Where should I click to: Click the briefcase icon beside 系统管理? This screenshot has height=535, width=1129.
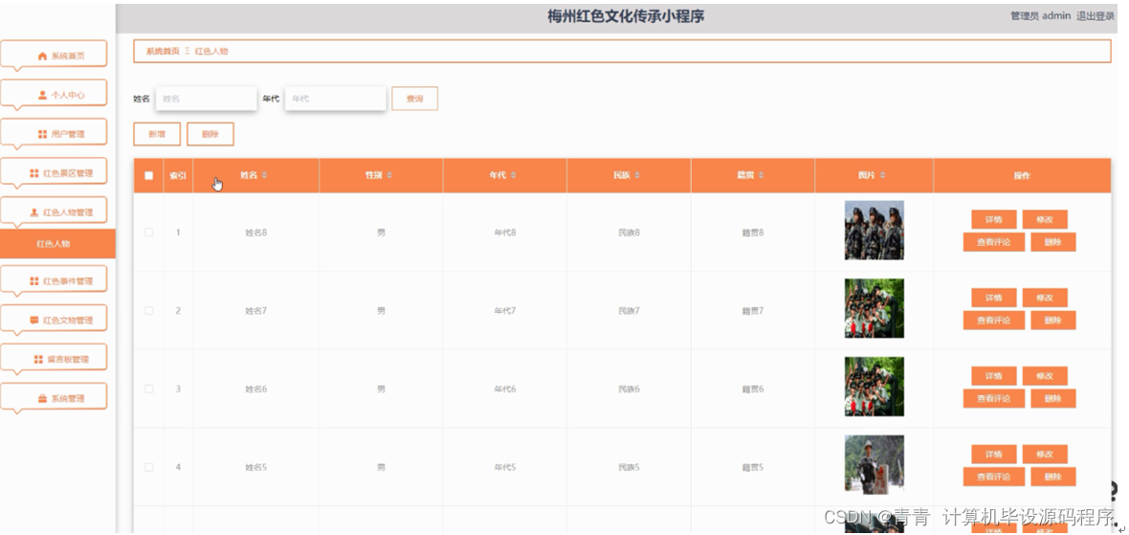(x=42, y=398)
